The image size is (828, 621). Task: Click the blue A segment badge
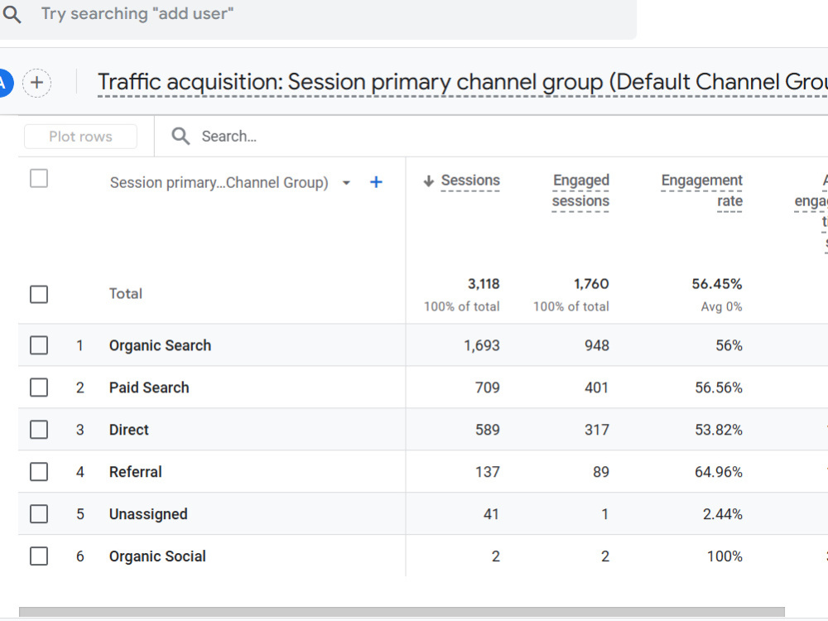(x=4, y=83)
